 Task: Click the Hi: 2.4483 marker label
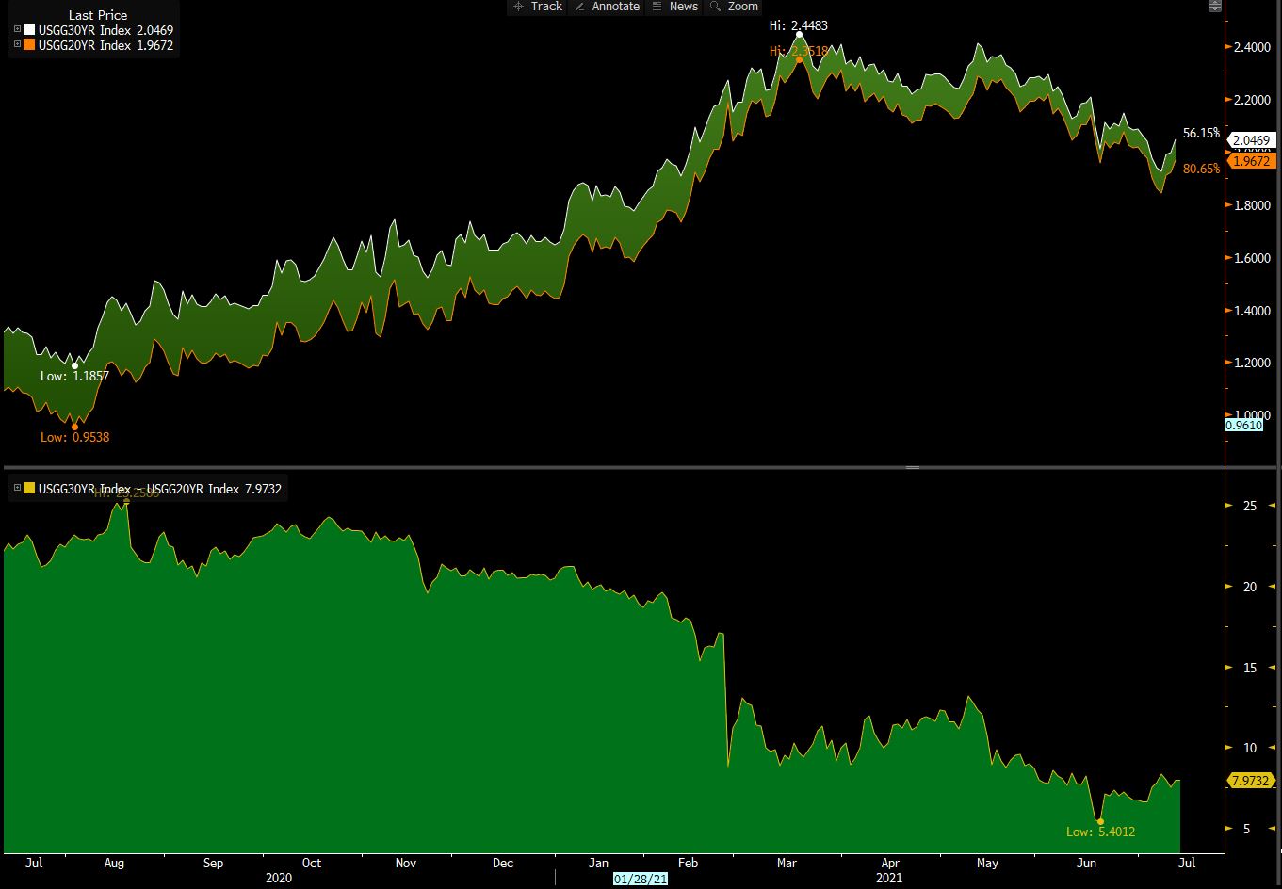[x=799, y=25]
